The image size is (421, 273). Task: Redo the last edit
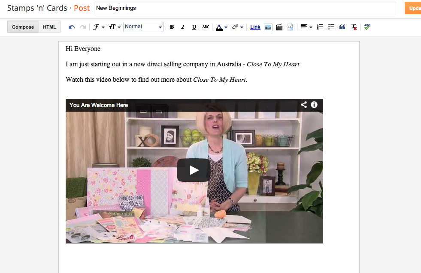(83, 27)
